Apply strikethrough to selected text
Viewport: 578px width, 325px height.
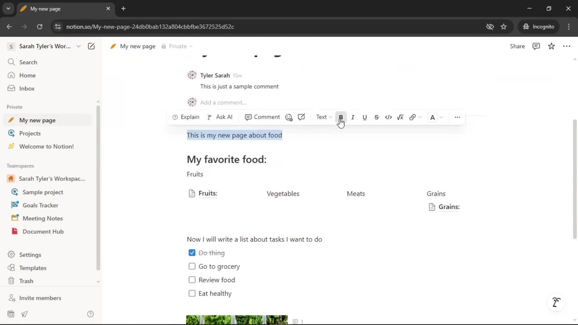tap(376, 117)
